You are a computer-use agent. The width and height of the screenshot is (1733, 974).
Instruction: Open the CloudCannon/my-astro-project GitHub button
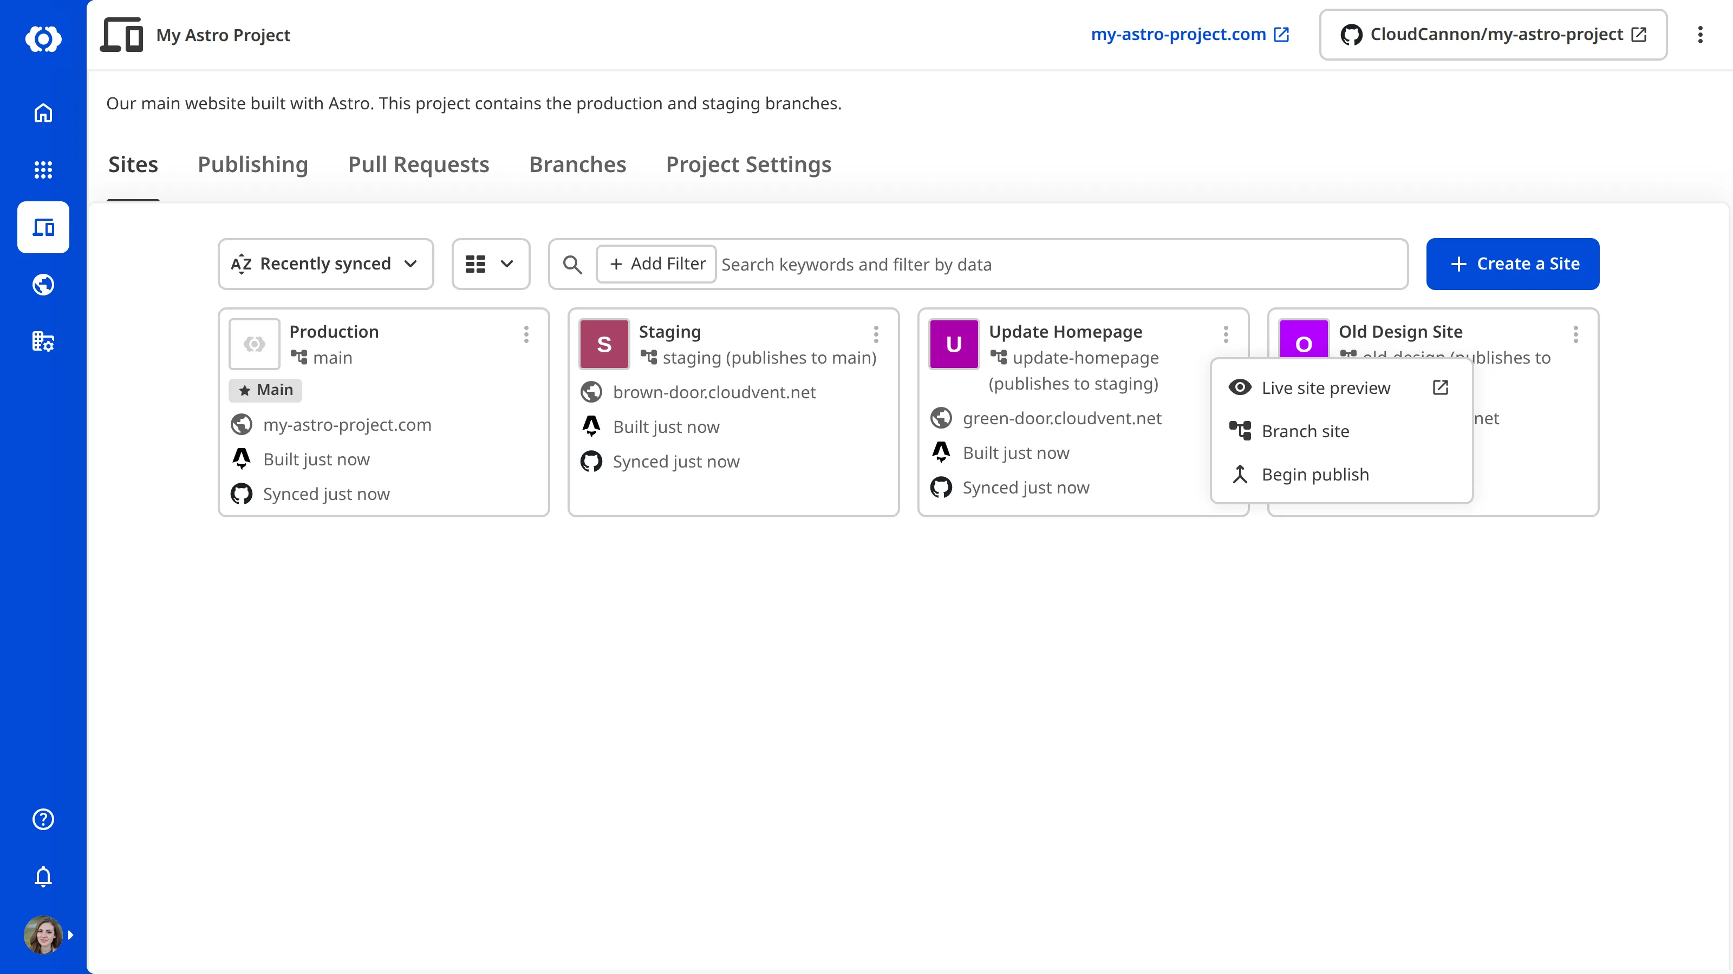coord(1494,34)
